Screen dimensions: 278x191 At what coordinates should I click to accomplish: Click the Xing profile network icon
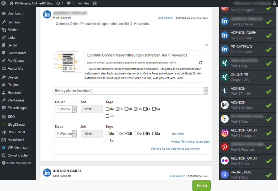coord(225,63)
